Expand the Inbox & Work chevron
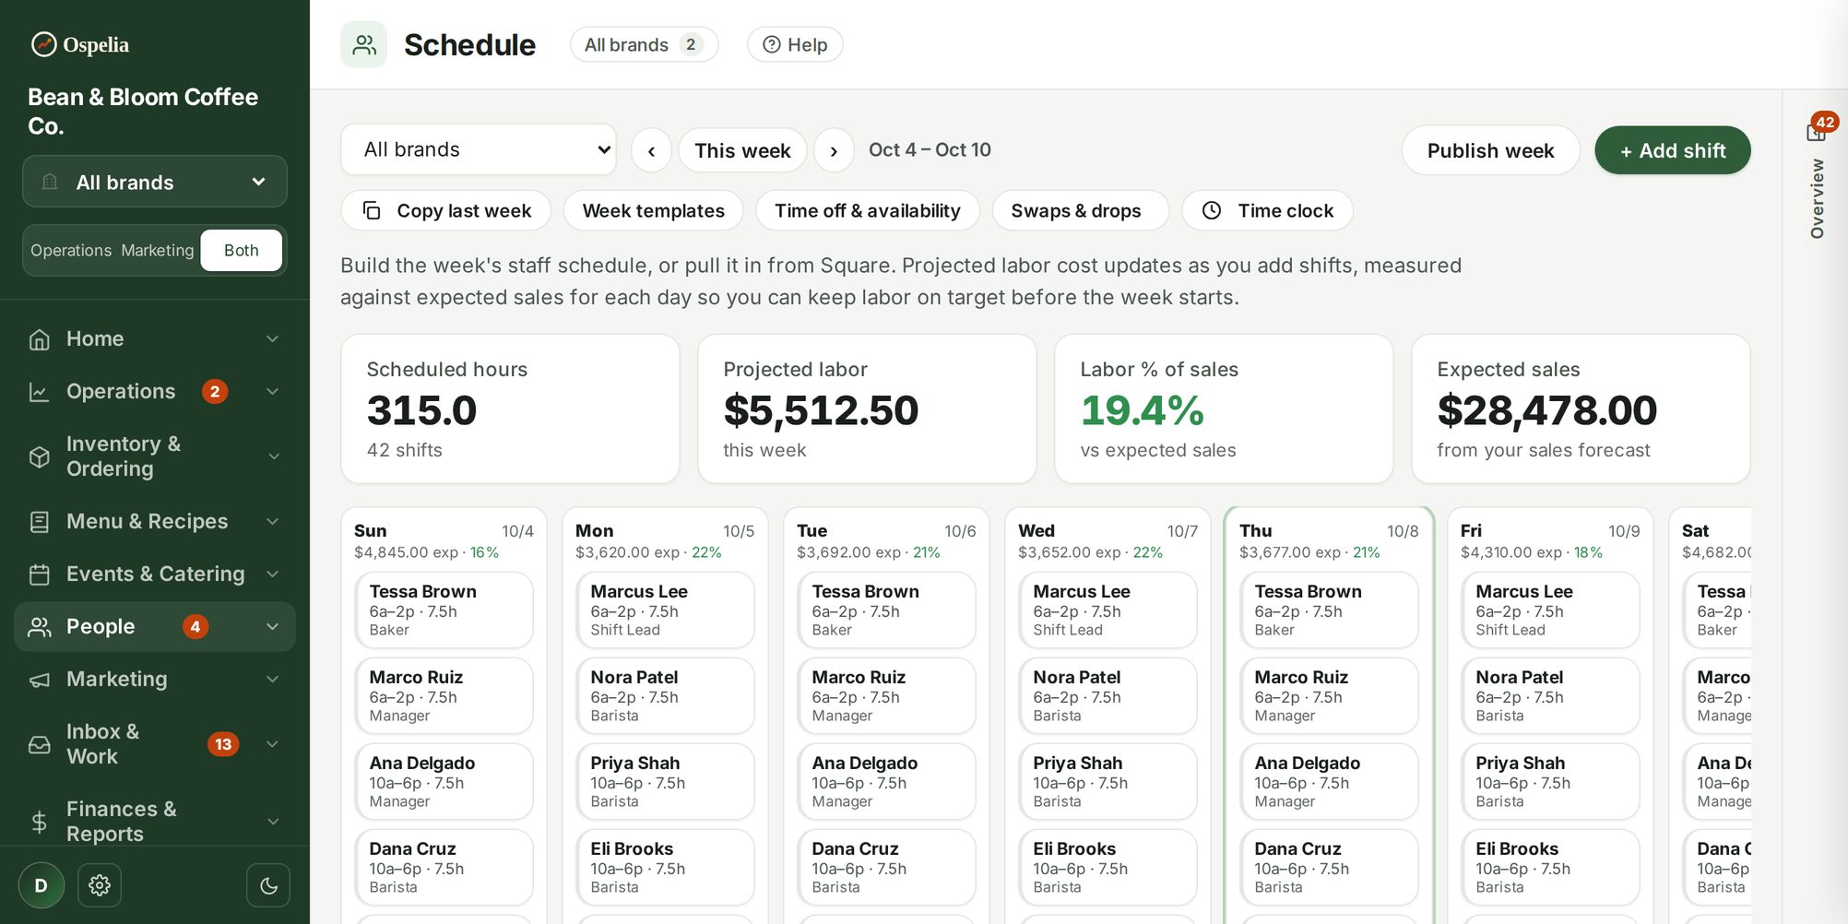 tap(273, 744)
